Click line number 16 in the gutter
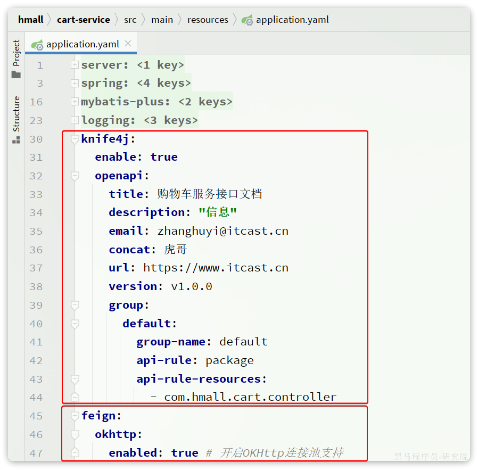 click(x=36, y=102)
